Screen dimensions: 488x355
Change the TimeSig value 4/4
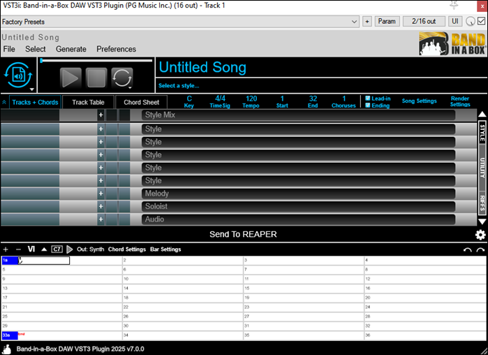[220, 99]
